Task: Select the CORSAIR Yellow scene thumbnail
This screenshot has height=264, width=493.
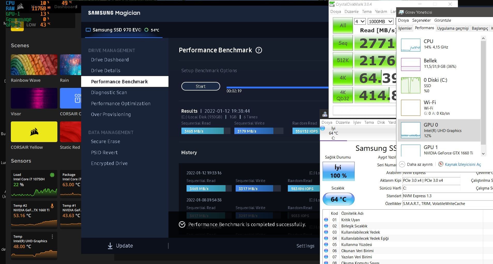Action: coord(34,132)
